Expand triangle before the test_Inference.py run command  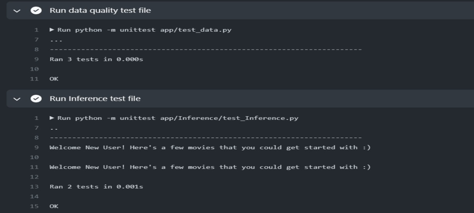tap(52, 118)
